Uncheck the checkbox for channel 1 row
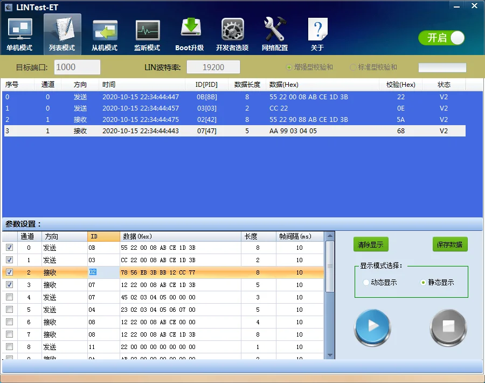The height and width of the screenshot is (383, 485). (x=10, y=260)
